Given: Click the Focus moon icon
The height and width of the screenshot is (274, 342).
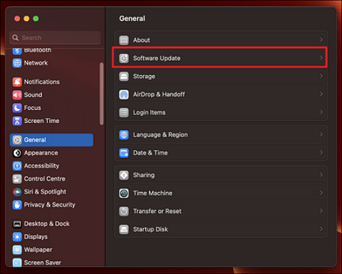Looking at the screenshot, I should click(x=17, y=108).
